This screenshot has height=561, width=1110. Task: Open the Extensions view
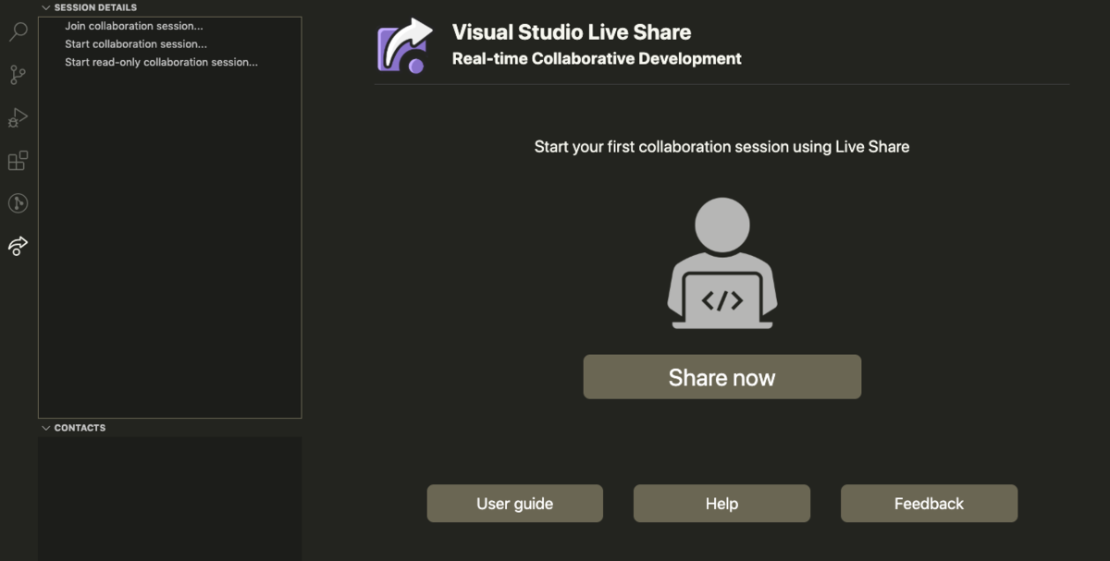18,161
